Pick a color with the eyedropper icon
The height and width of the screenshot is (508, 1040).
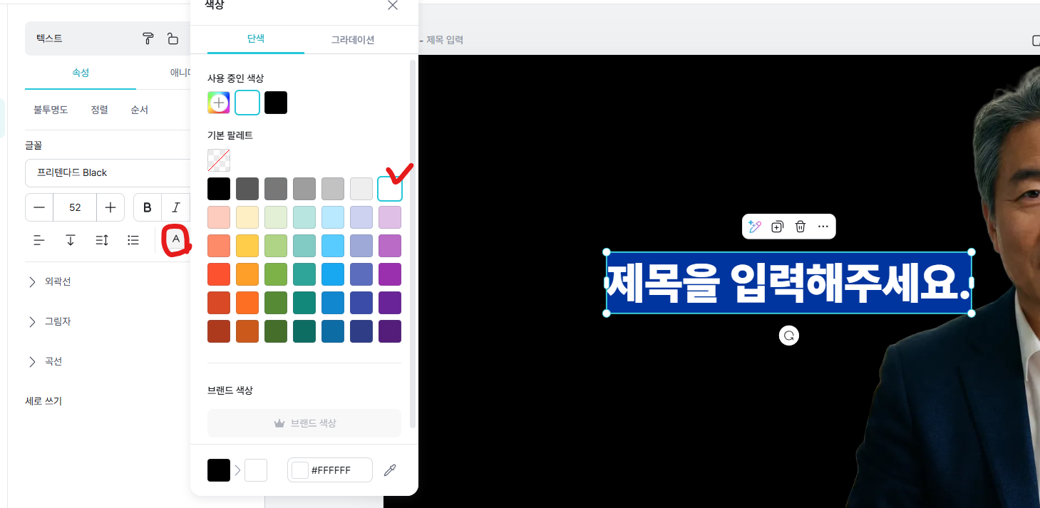click(x=390, y=470)
